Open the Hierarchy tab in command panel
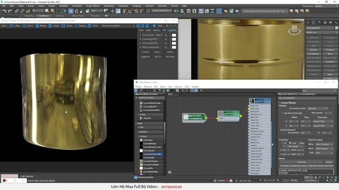Image resolution: width=339 pixels, height=190 pixels. (319, 22)
